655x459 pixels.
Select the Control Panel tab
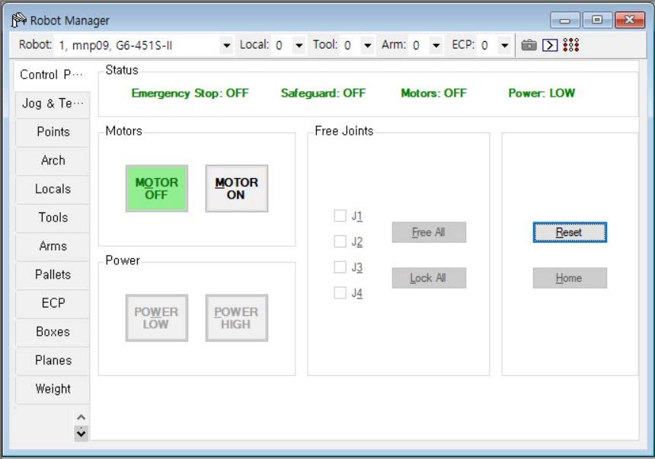(52, 75)
